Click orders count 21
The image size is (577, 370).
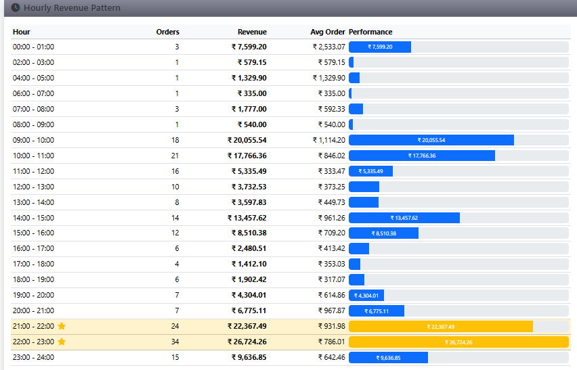(175, 156)
